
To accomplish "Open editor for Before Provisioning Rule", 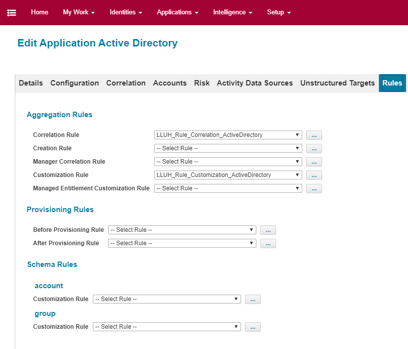I will click(268, 230).
